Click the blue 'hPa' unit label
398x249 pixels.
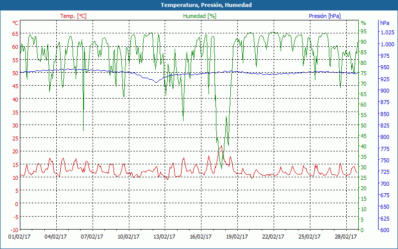(385, 23)
